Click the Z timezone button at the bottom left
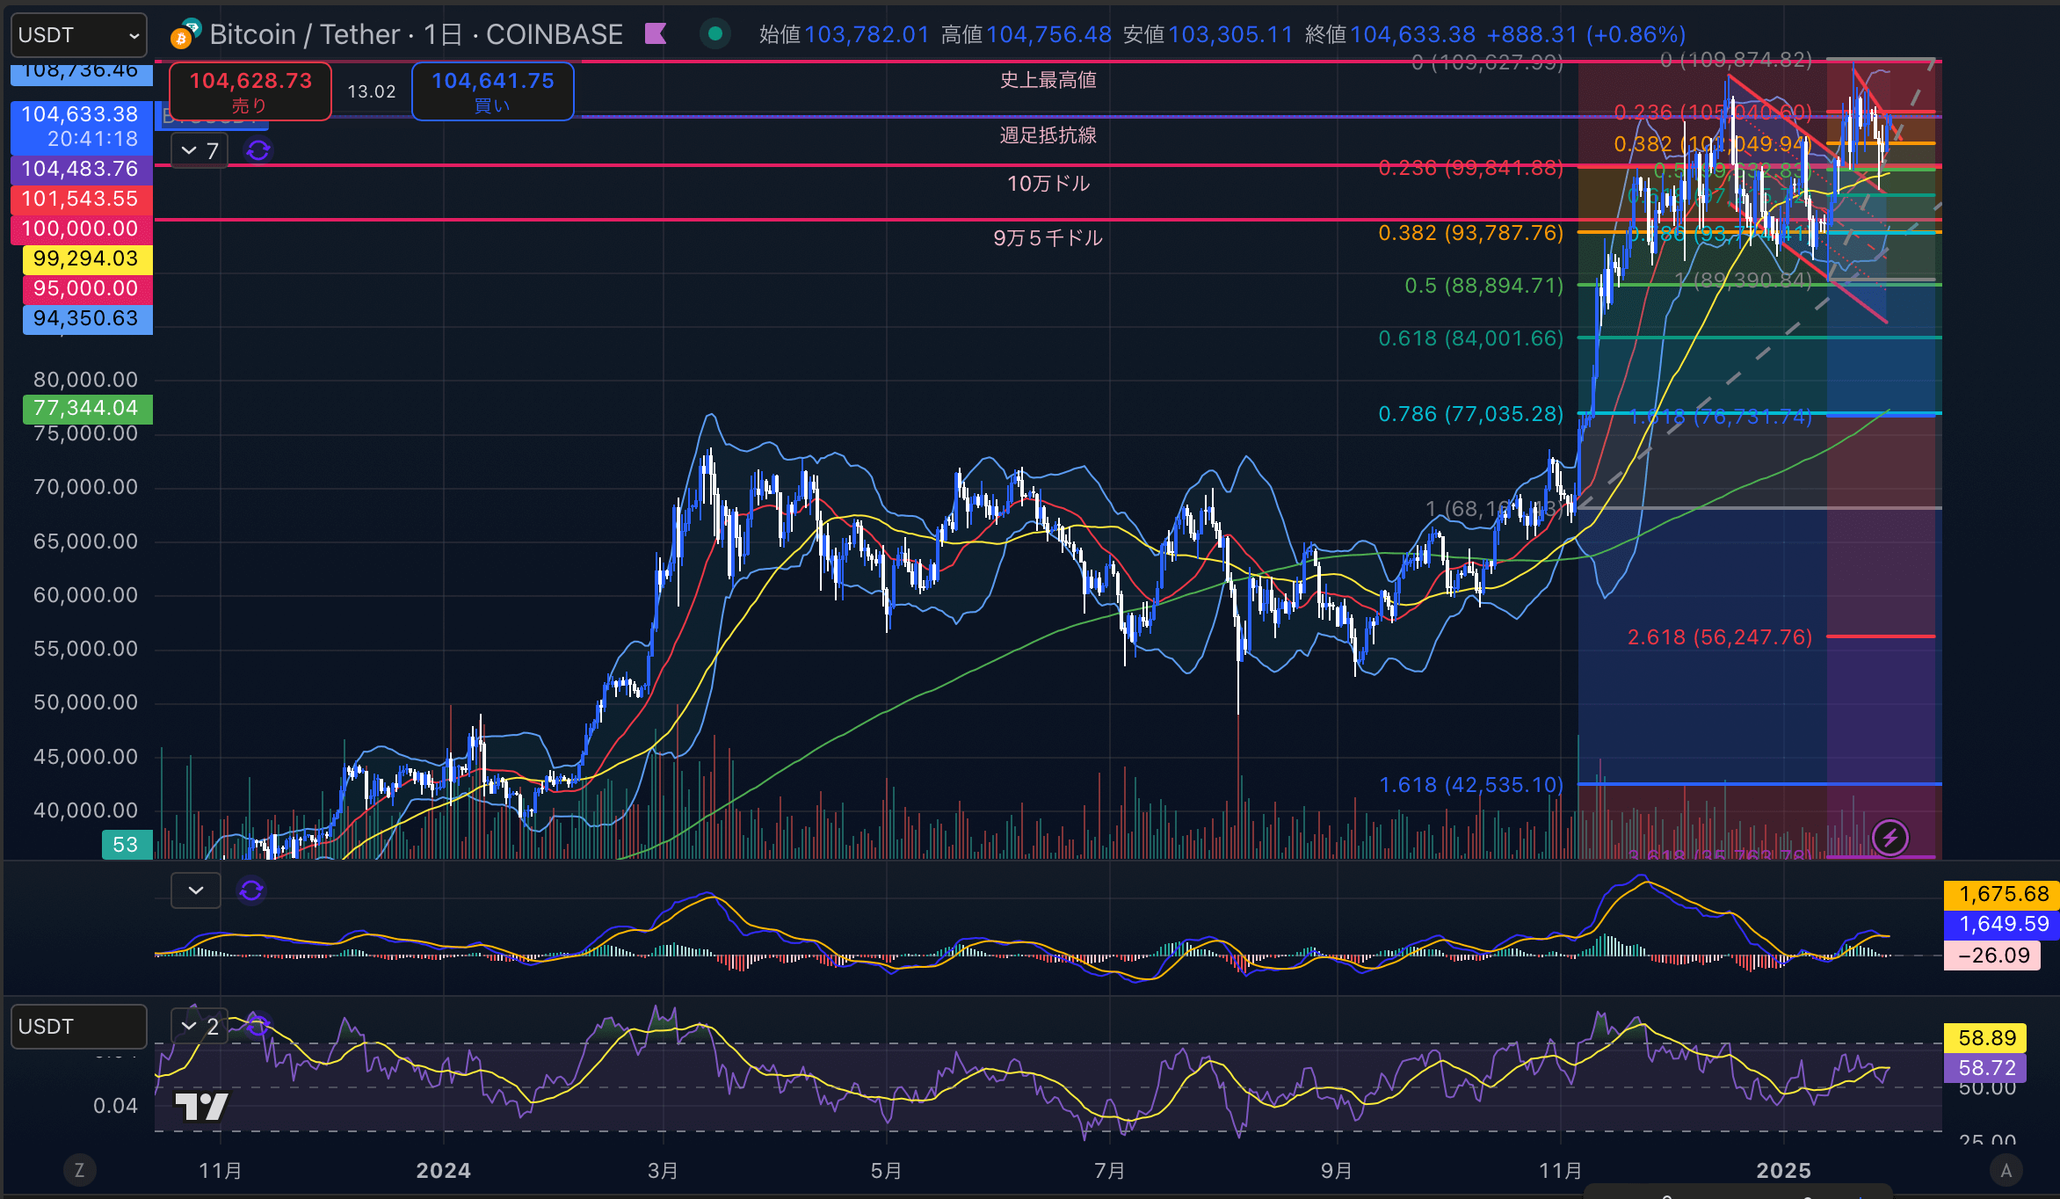This screenshot has height=1199, width=2060. tap(79, 1170)
